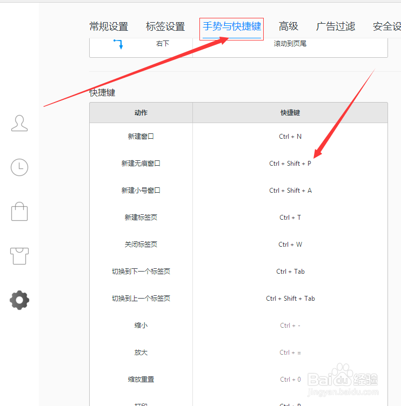This screenshot has height=406, width=401.
Task: Switch to the 常规设置 tab
Action: (109, 26)
